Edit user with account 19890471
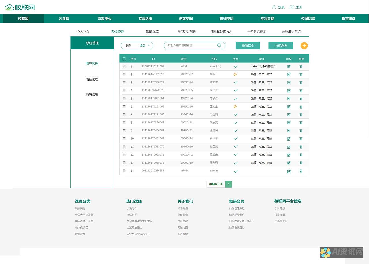 click(289, 131)
